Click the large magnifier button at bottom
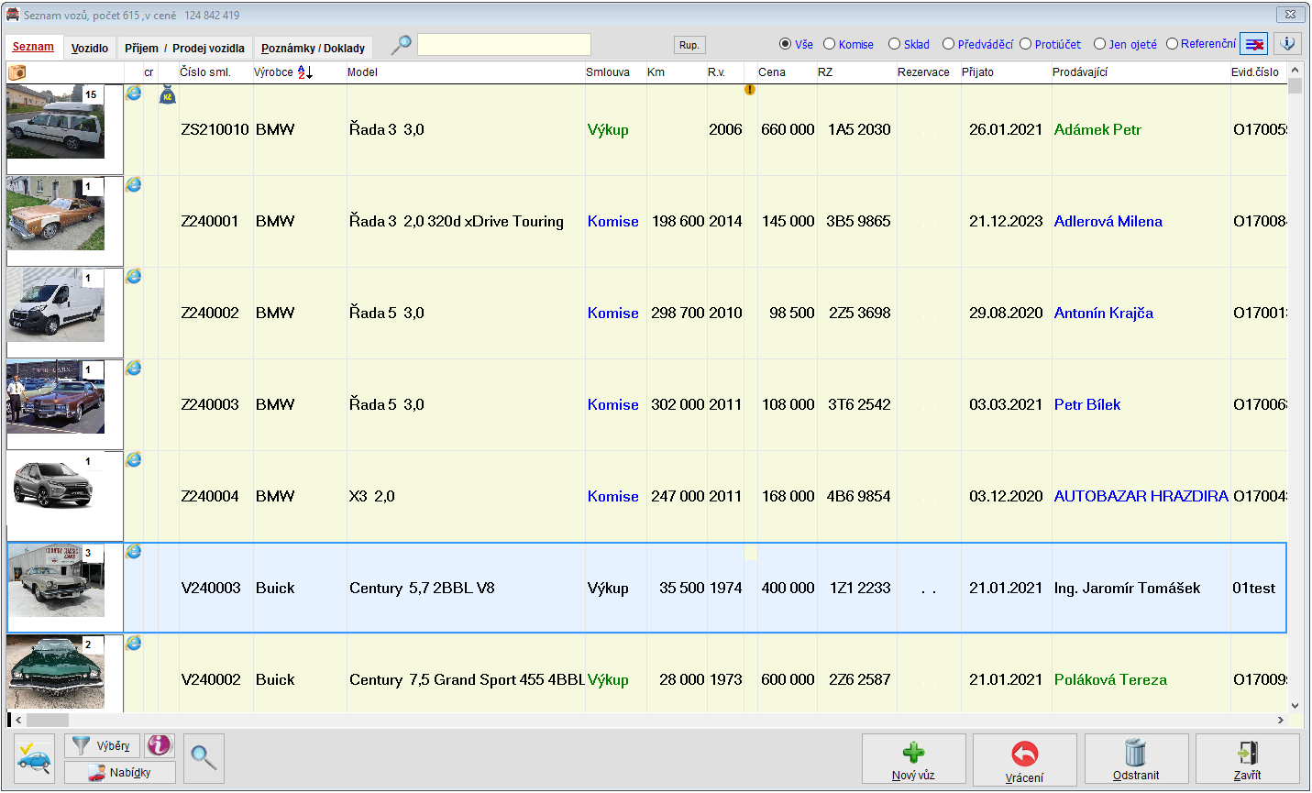The image size is (1312, 793). 204,758
